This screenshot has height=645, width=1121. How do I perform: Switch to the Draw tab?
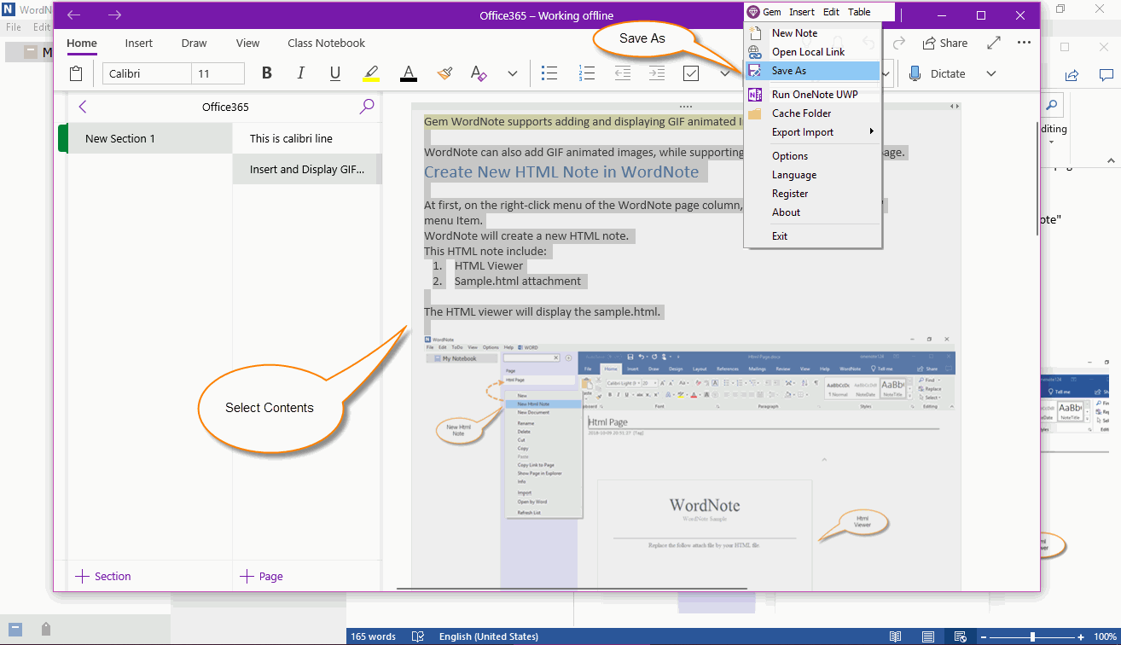(x=195, y=43)
